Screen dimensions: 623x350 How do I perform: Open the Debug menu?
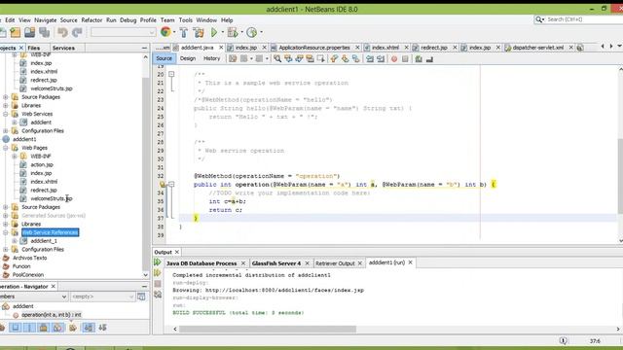[128, 19]
